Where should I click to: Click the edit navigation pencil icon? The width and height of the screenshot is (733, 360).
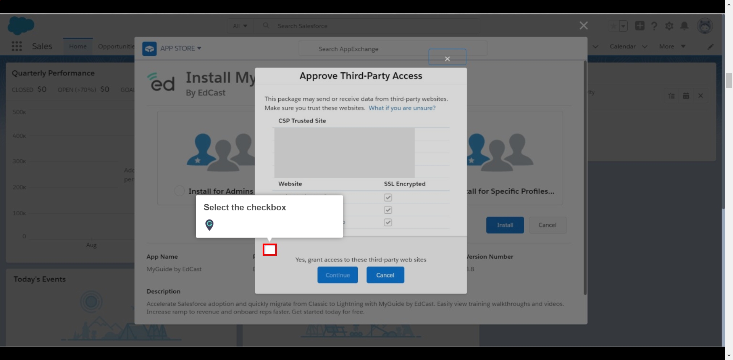point(710,47)
